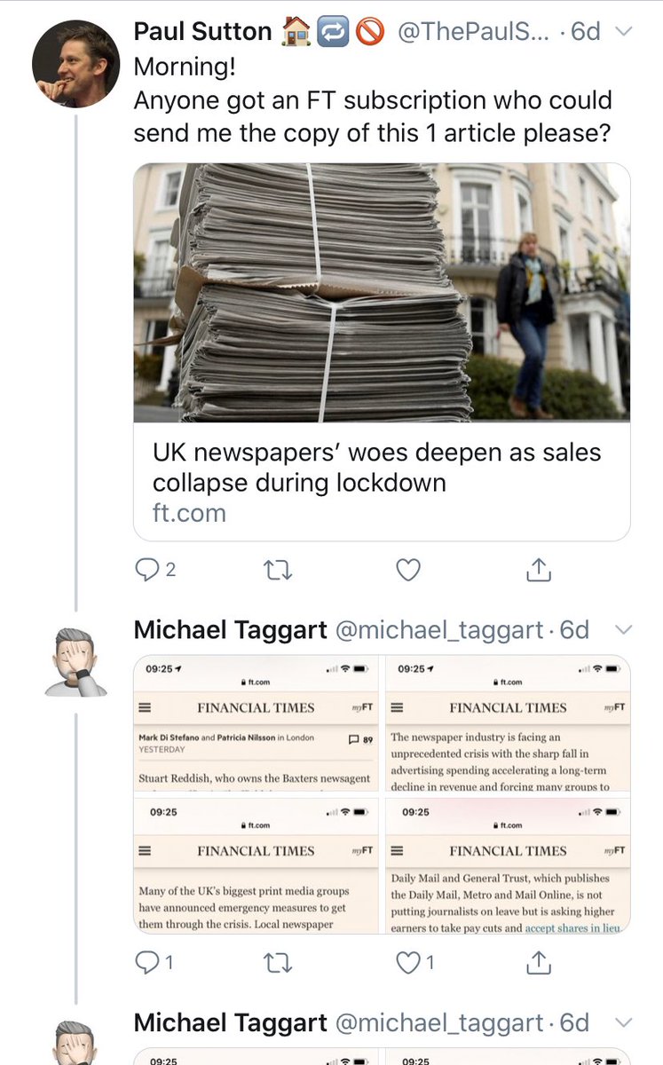
Task: Open the Paul Sutton display name
Action: pyautogui.click(x=202, y=32)
